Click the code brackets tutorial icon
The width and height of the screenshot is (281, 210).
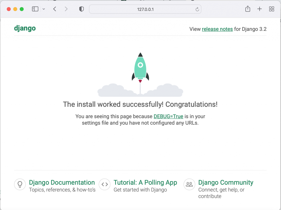(x=105, y=184)
